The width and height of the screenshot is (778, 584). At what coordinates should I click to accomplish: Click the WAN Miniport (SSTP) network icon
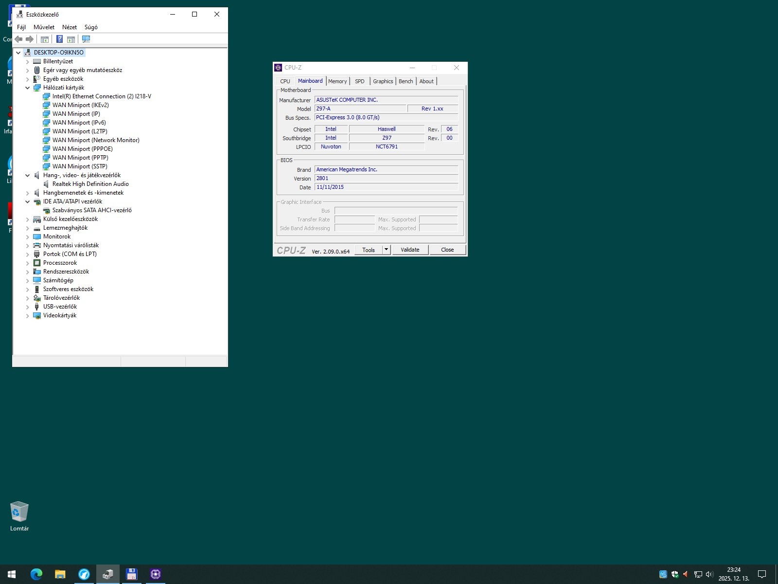pos(46,166)
